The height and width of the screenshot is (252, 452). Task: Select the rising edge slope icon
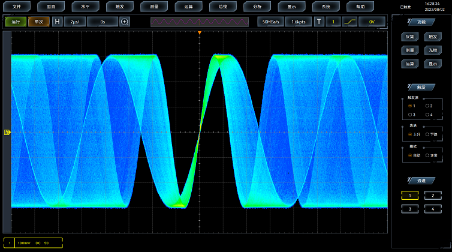pyautogui.click(x=350, y=22)
